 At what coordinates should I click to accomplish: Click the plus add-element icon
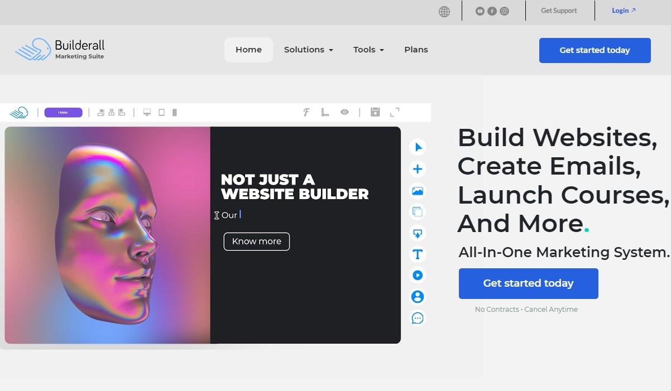pyautogui.click(x=418, y=169)
